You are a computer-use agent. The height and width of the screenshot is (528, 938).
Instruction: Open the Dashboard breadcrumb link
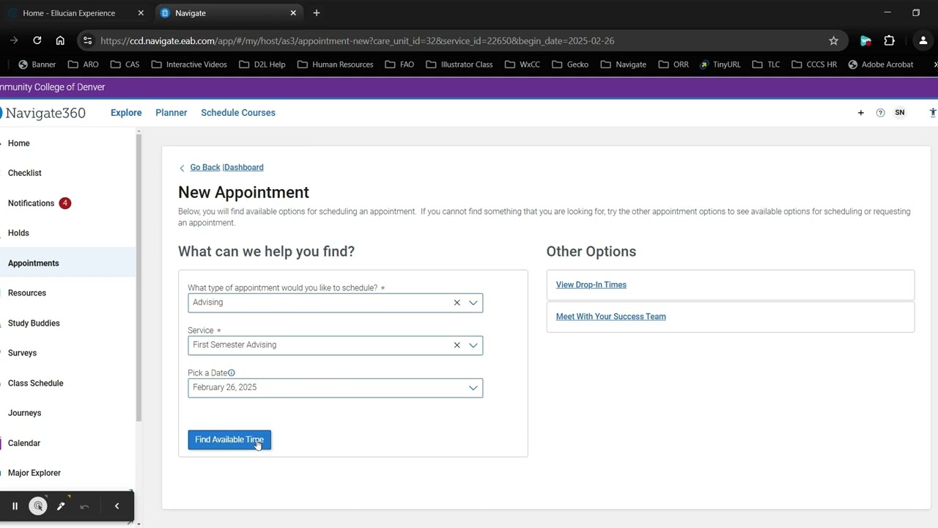coord(244,167)
